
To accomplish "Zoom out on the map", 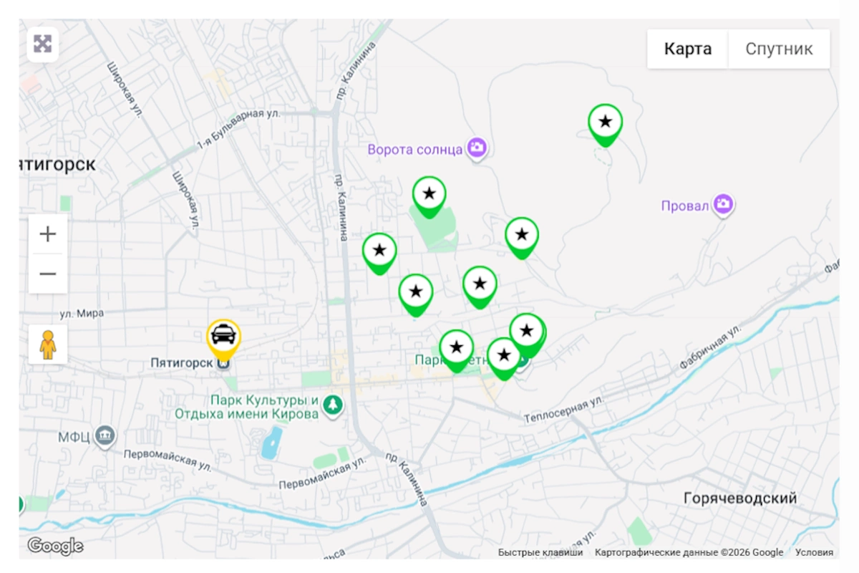I will (48, 274).
